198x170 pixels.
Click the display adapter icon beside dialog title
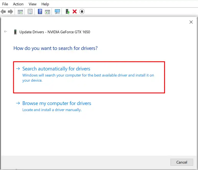click(x=15, y=32)
